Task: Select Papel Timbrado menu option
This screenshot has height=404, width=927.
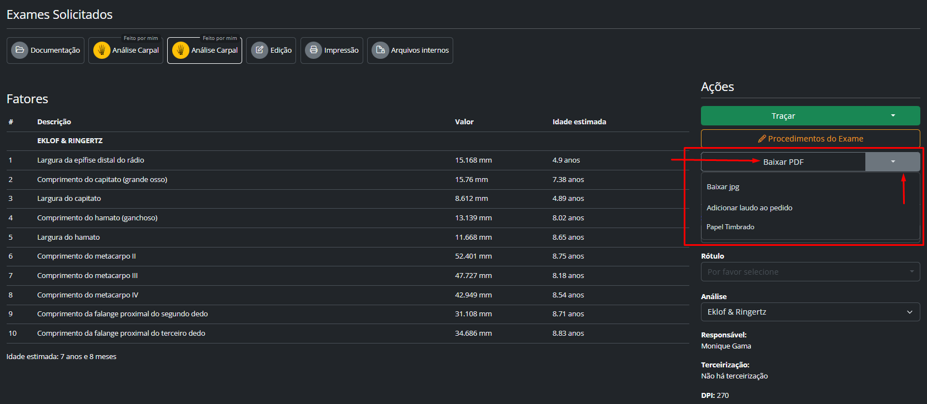Action: [730, 227]
